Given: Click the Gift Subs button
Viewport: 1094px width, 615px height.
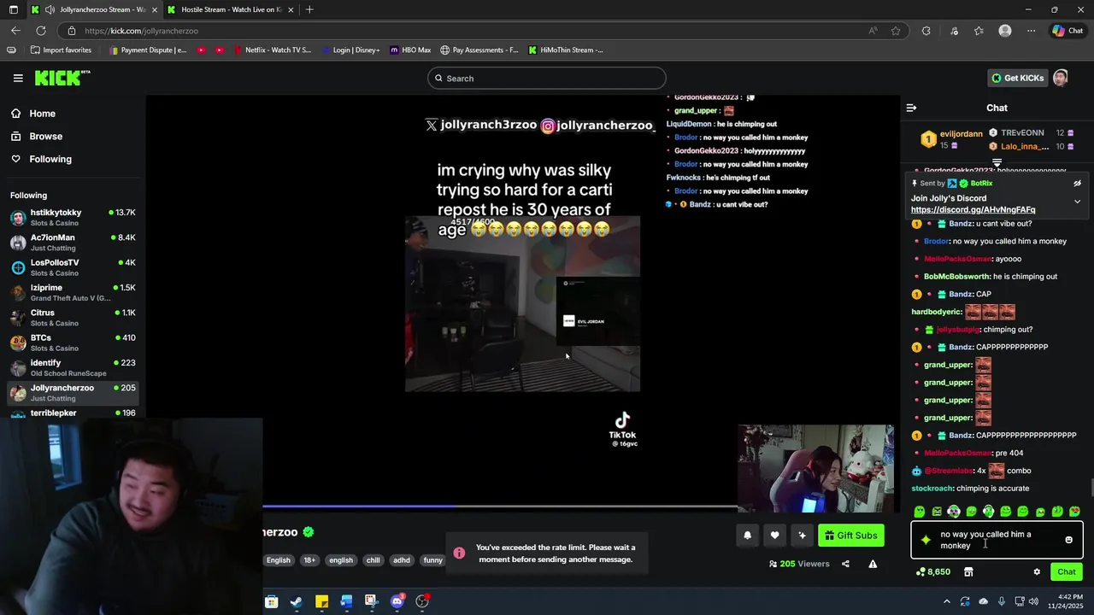Looking at the screenshot, I should pyautogui.click(x=850, y=536).
